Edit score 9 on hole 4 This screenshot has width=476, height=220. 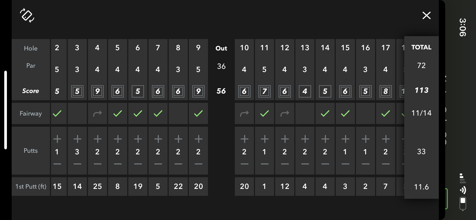tap(97, 91)
